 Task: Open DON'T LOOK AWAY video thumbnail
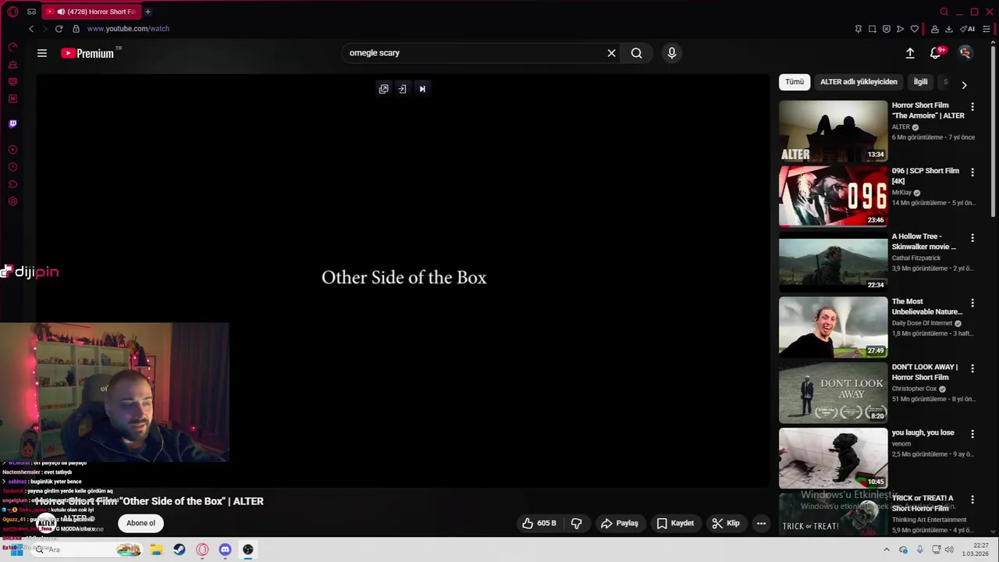[833, 393]
